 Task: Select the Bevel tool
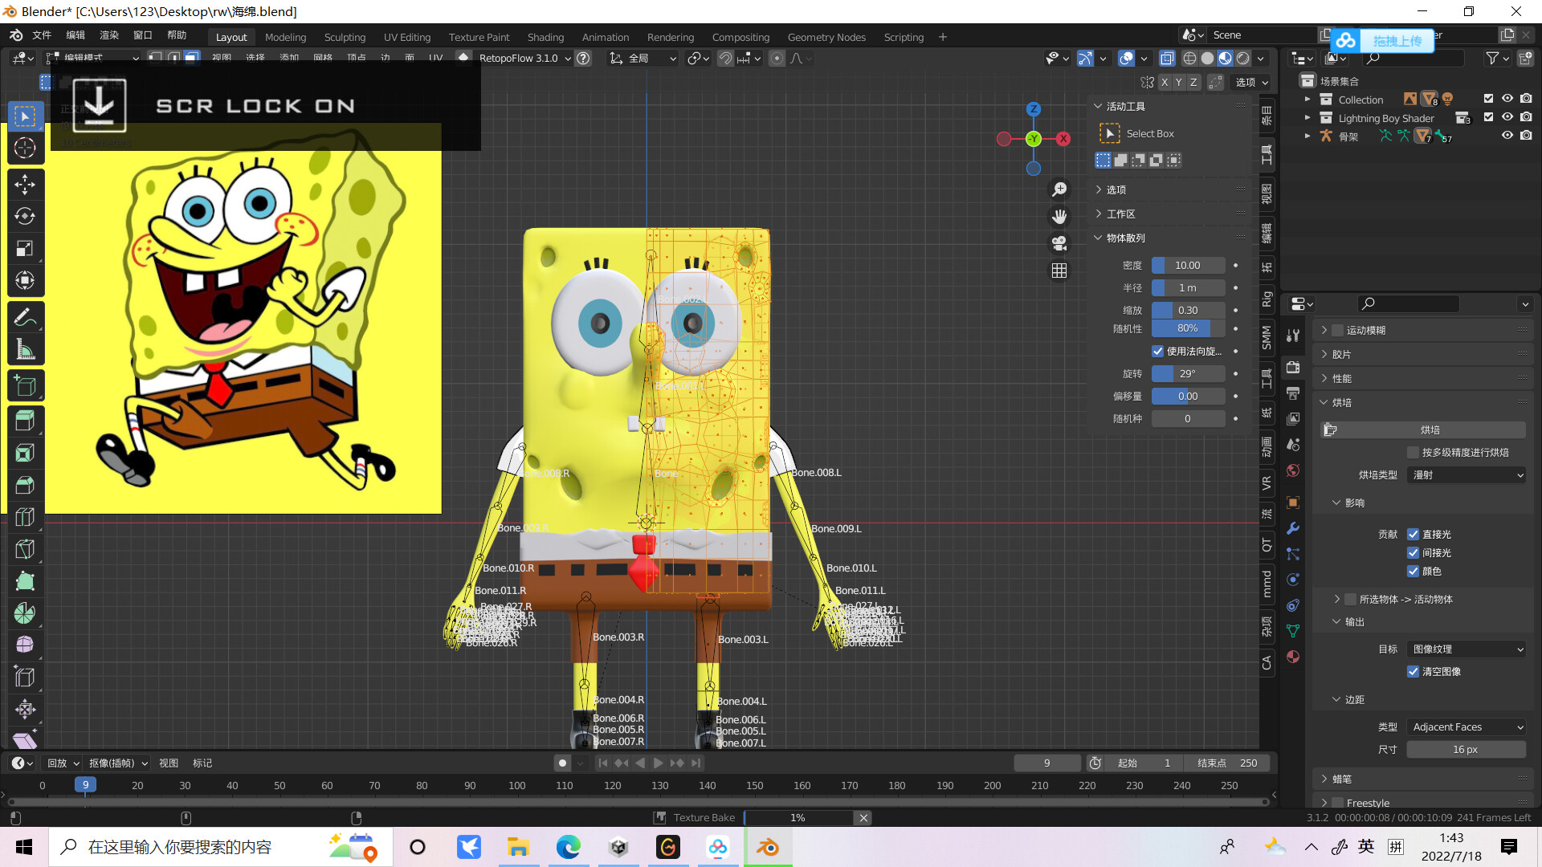(25, 484)
